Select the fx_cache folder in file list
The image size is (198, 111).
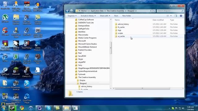click(121, 27)
